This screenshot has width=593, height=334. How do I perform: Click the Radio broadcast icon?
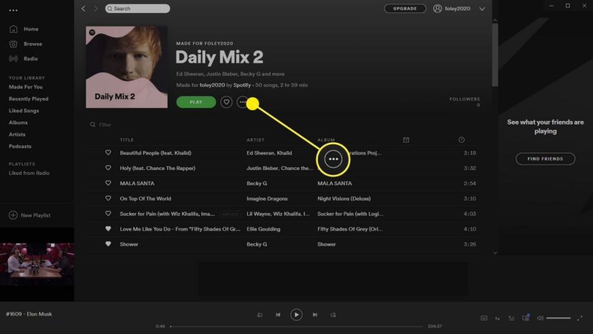click(13, 59)
